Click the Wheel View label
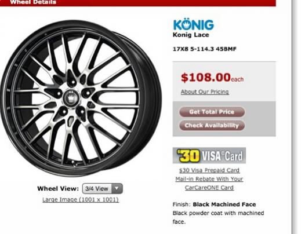Screen dimensions: 305x234 58,188
